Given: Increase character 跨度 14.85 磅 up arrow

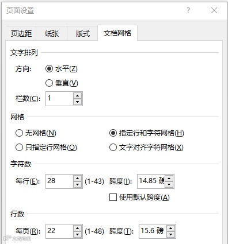Looking at the screenshot, I should click(169, 179).
